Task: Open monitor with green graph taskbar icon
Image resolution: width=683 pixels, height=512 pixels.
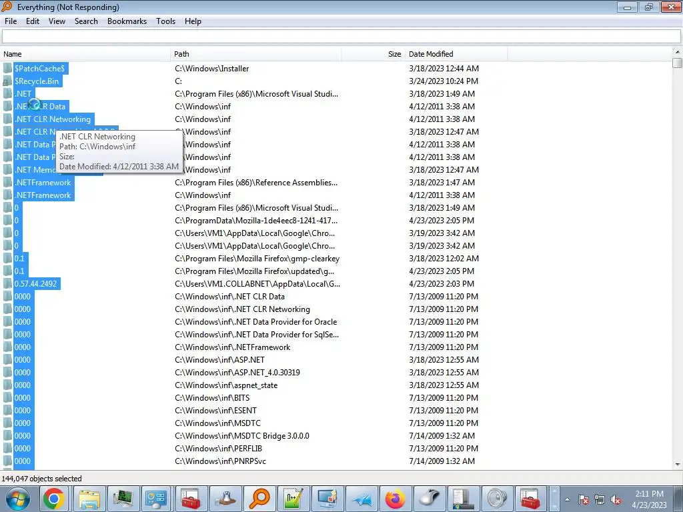Action: click(x=123, y=499)
